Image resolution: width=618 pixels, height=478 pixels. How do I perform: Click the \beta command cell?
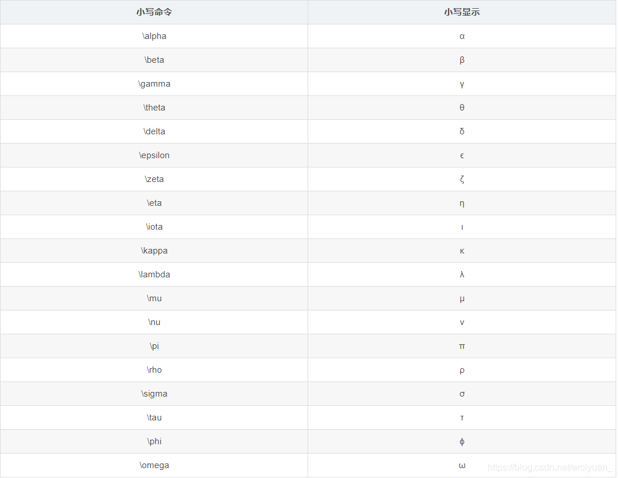pos(154,60)
